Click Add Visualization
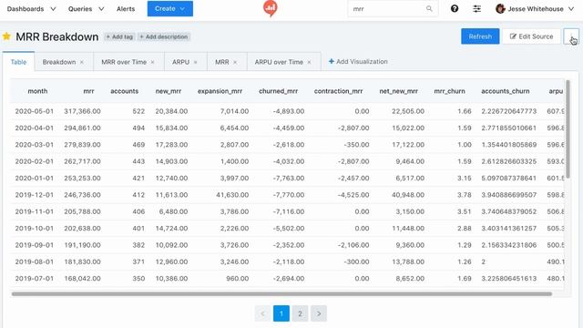 tap(358, 61)
